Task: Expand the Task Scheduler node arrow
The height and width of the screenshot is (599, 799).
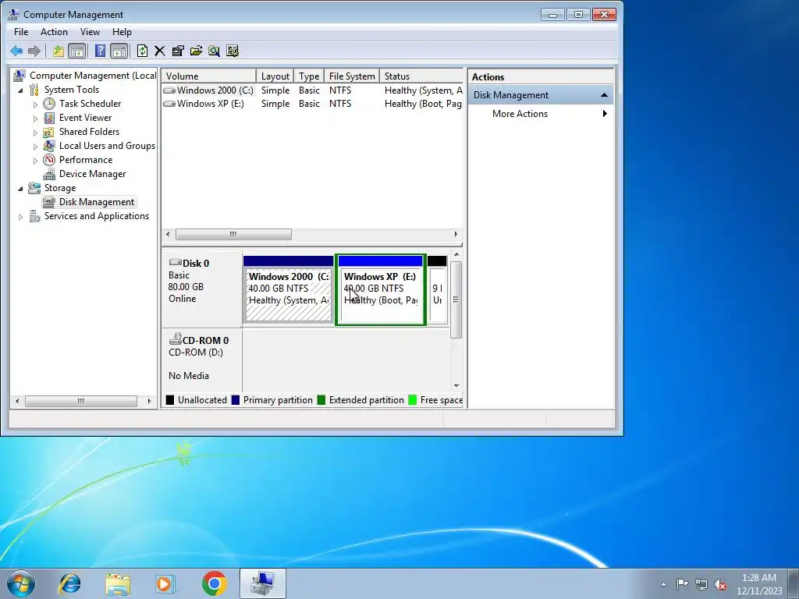Action: click(35, 105)
